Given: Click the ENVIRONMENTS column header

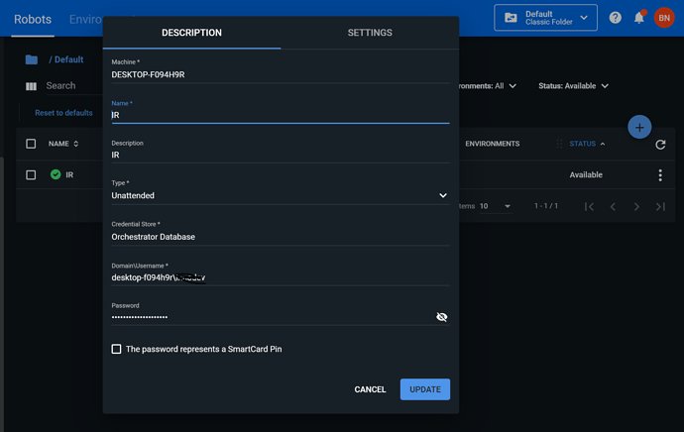Looking at the screenshot, I should pos(492,144).
